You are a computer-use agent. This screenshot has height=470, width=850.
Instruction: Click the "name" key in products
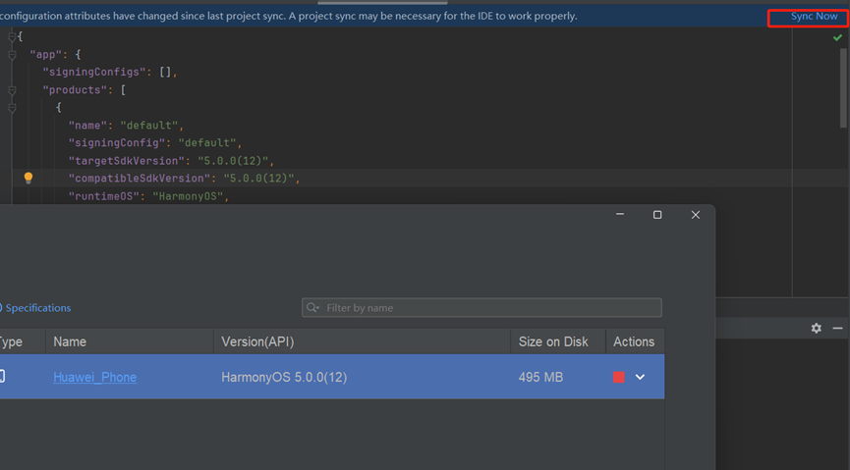87,125
